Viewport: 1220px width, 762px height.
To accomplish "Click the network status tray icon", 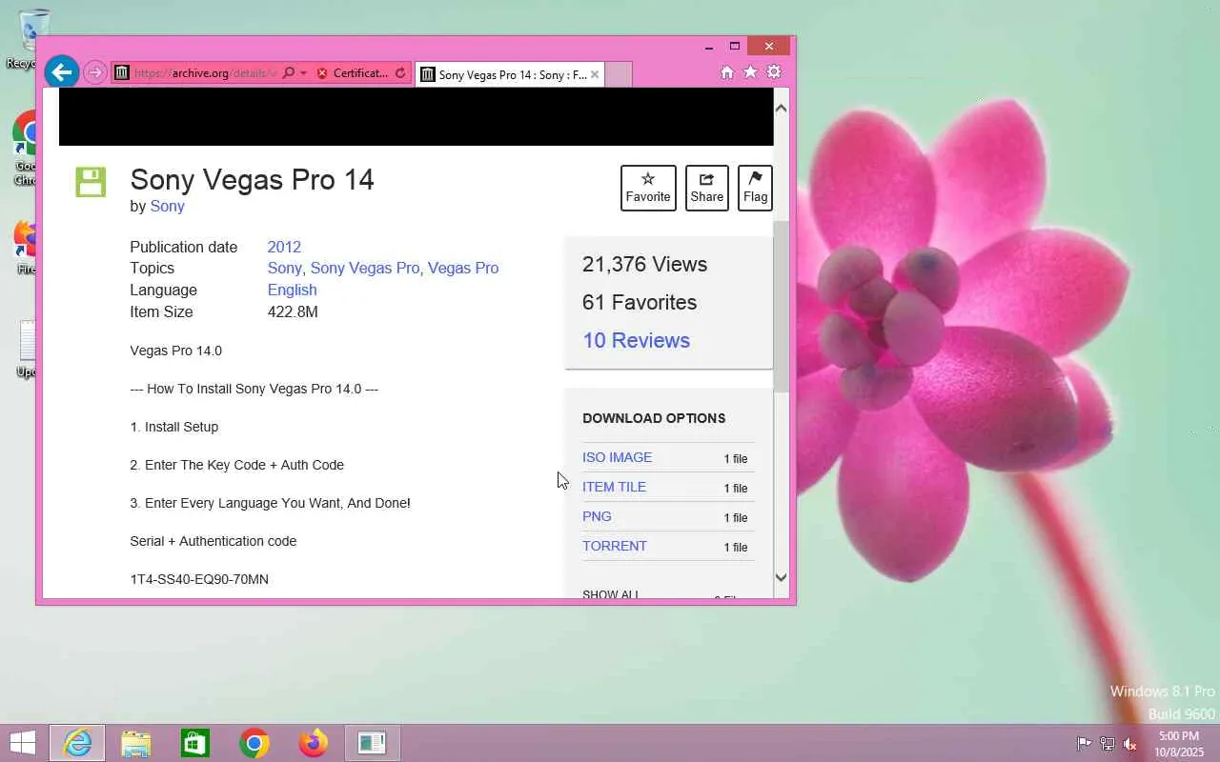I will pyautogui.click(x=1108, y=744).
